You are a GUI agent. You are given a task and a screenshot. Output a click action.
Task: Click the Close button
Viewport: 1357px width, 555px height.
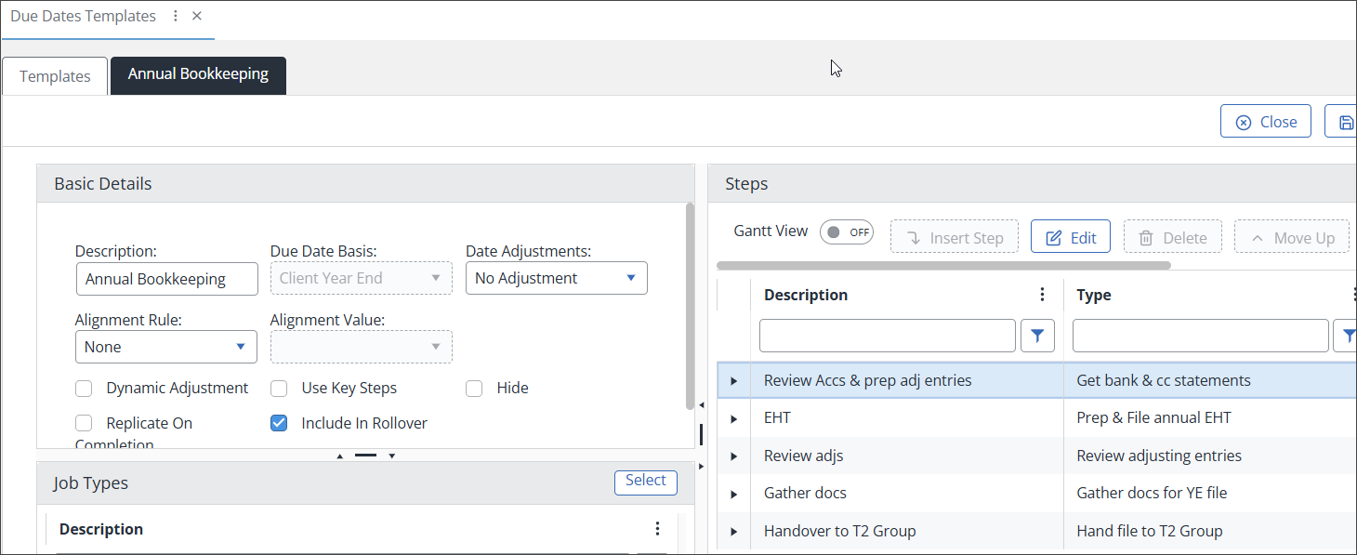pyautogui.click(x=1265, y=122)
